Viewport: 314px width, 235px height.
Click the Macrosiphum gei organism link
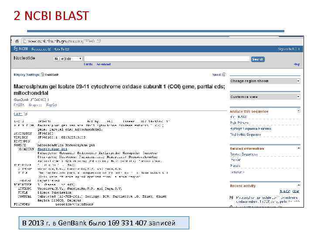click(x=52, y=149)
